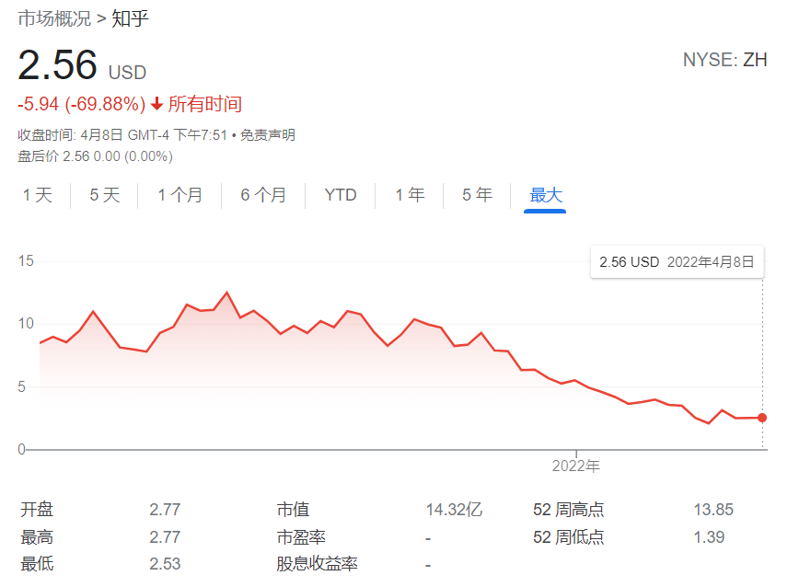811x587 pixels.
Task: Select the YTD tab
Action: (x=341, y=195)
